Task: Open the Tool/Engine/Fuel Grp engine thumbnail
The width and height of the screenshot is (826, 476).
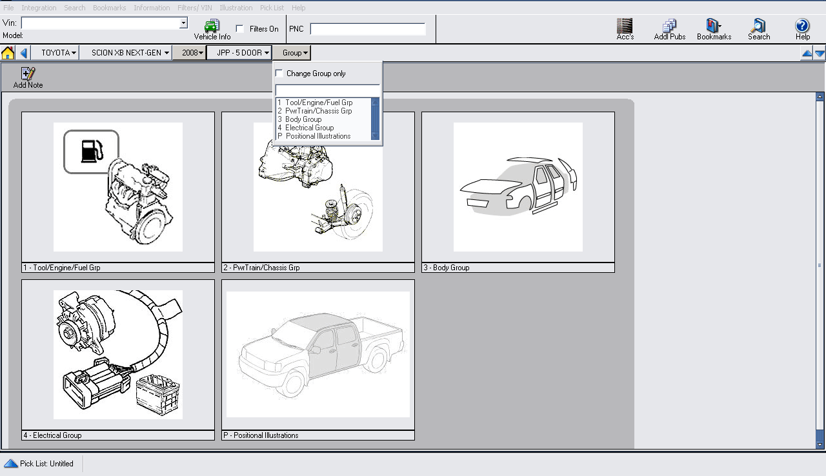Action: [118, 187]
